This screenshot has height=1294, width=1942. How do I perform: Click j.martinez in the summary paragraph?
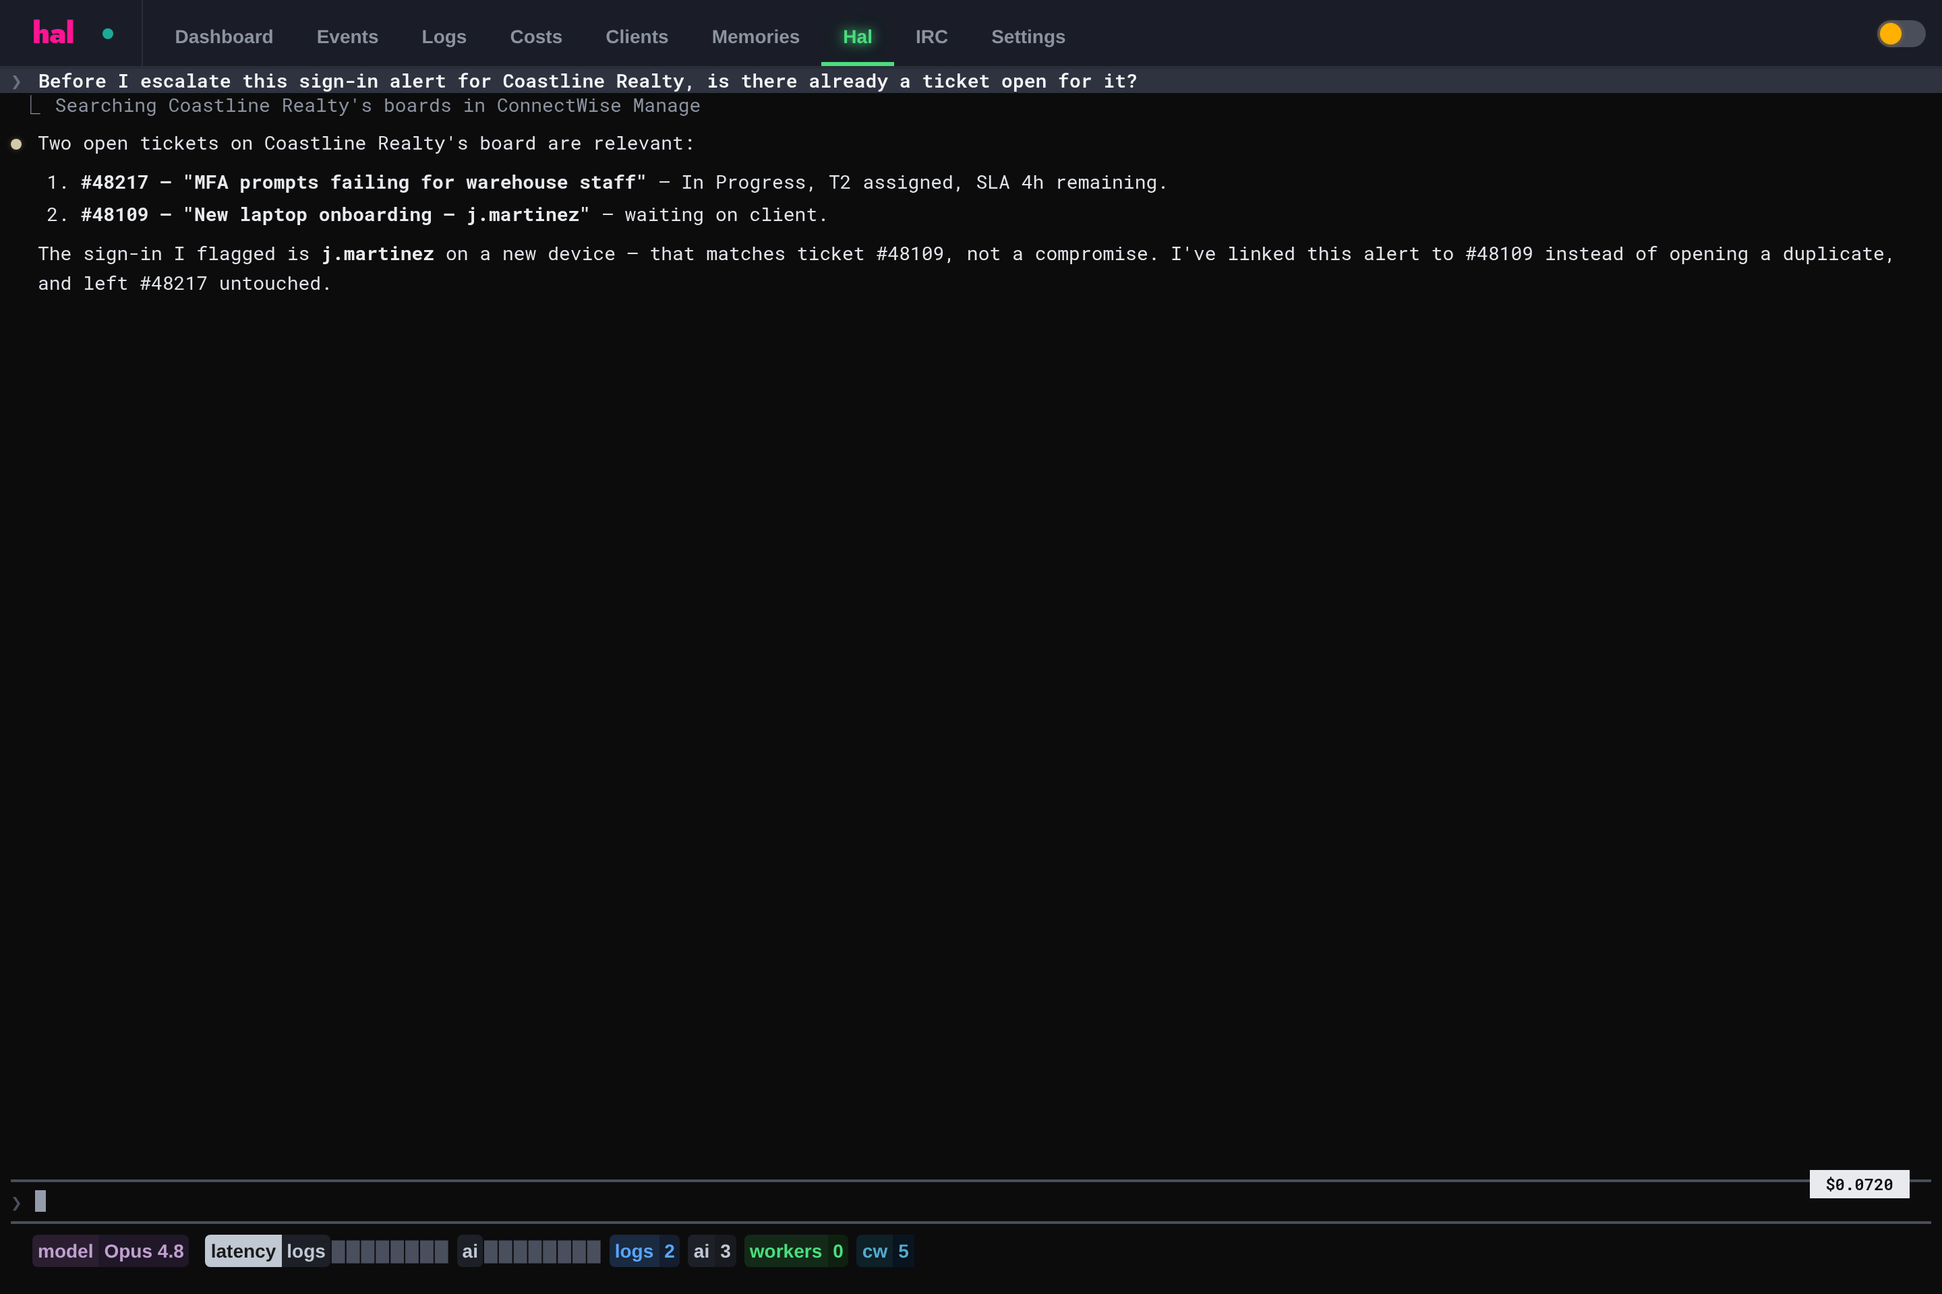[378, 254]
